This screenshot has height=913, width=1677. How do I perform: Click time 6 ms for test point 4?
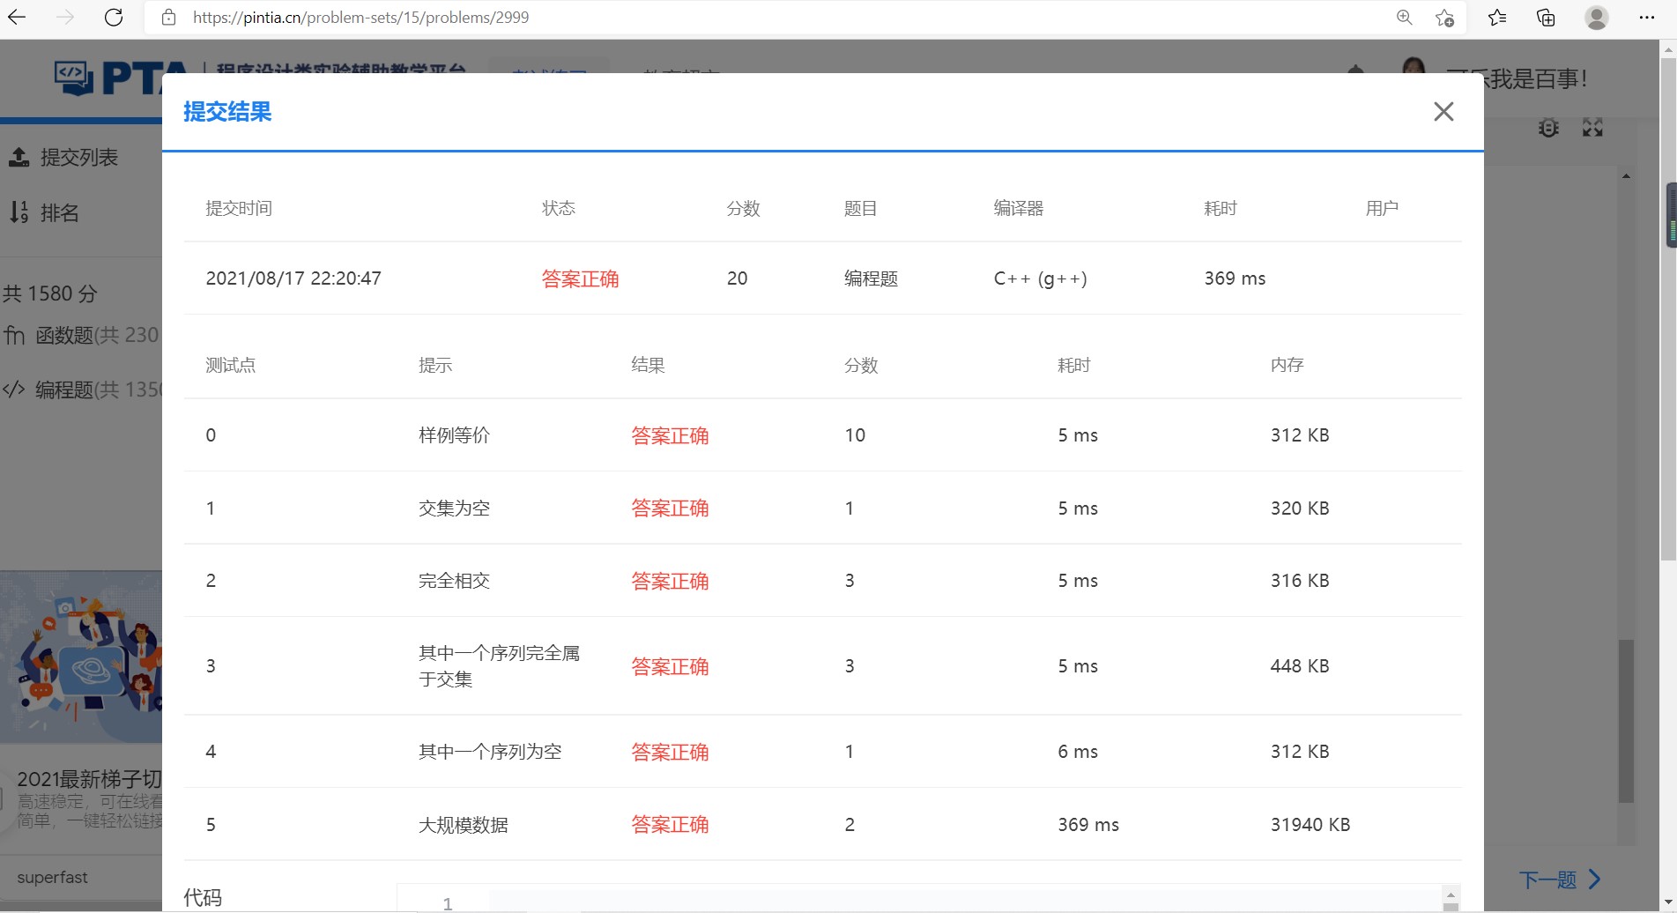(x=1078, y=752)
